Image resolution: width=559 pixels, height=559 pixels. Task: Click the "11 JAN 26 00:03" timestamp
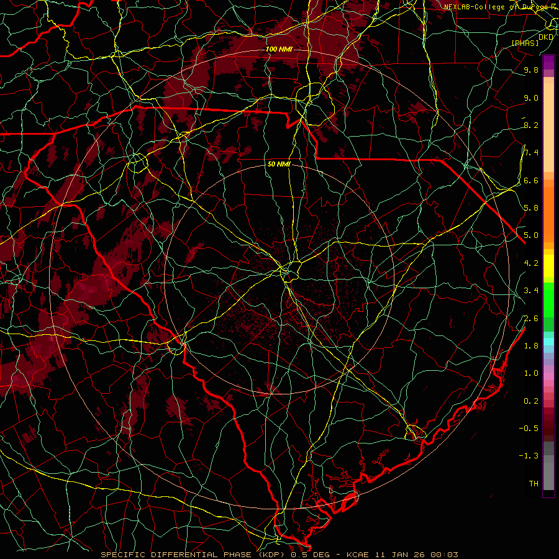[416, 555]
